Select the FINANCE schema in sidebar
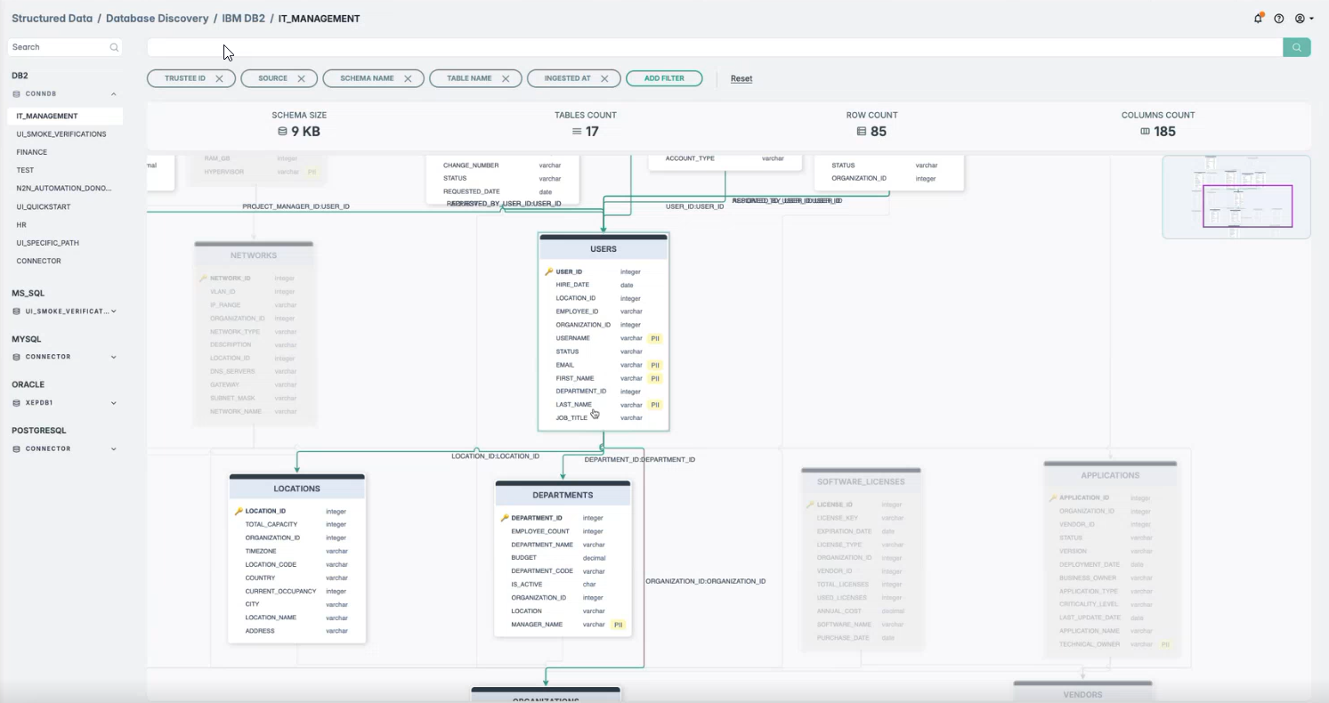The width and height of the screenshot is (1329, 703). coord(32,152)
